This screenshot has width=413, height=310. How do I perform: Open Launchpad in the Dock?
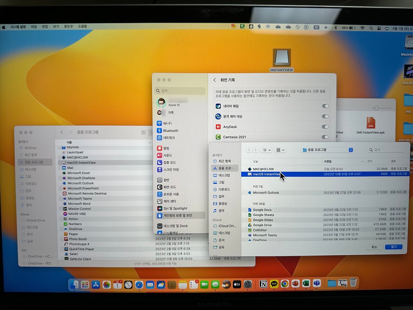pos(85,285)
